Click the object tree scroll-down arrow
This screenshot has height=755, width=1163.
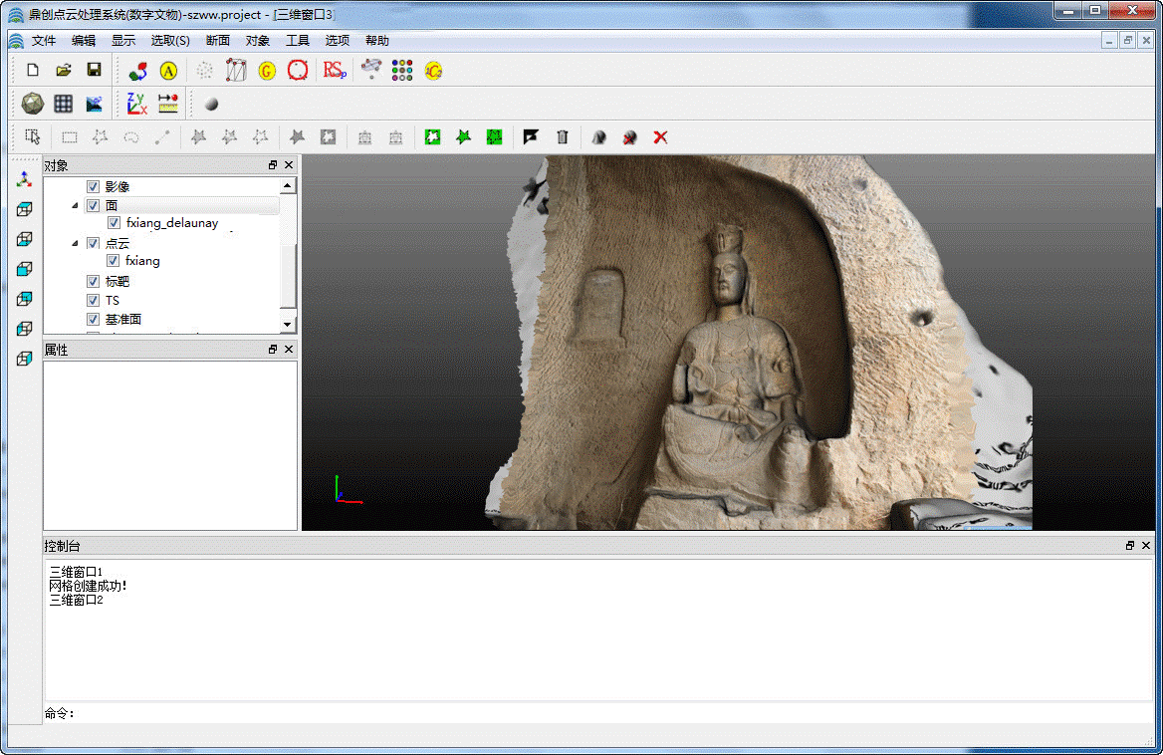pos(288,325)
